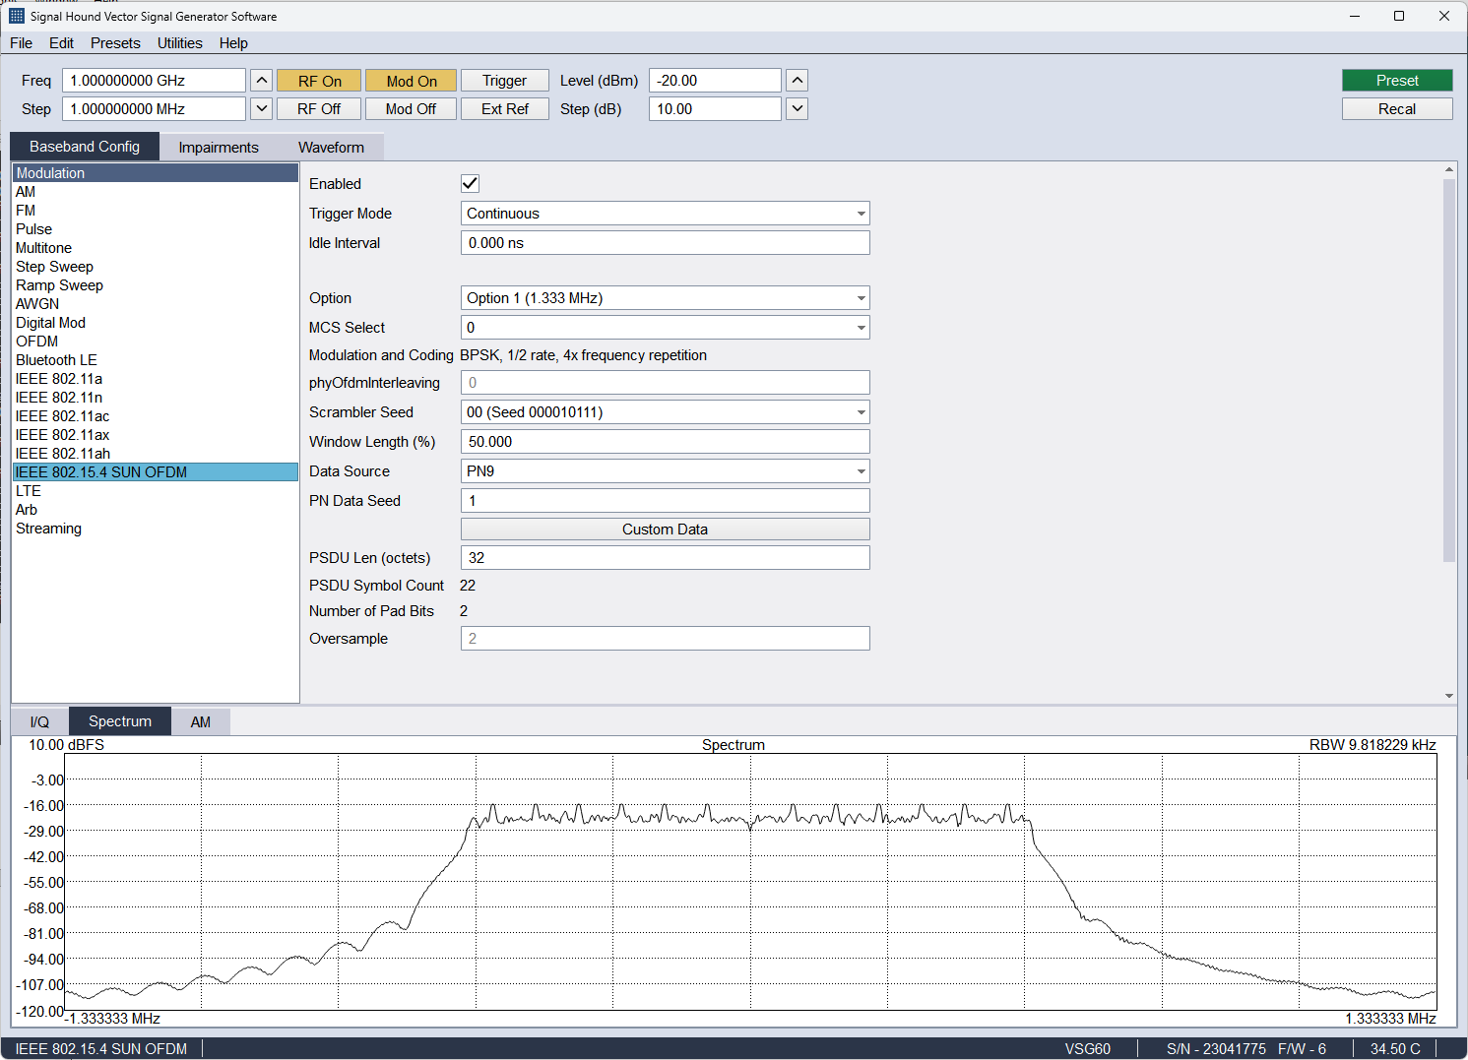Screen dimensions: 1468x1060
Task: Select IEEE 802.11ah in modulation list
Action: [156, 454]
